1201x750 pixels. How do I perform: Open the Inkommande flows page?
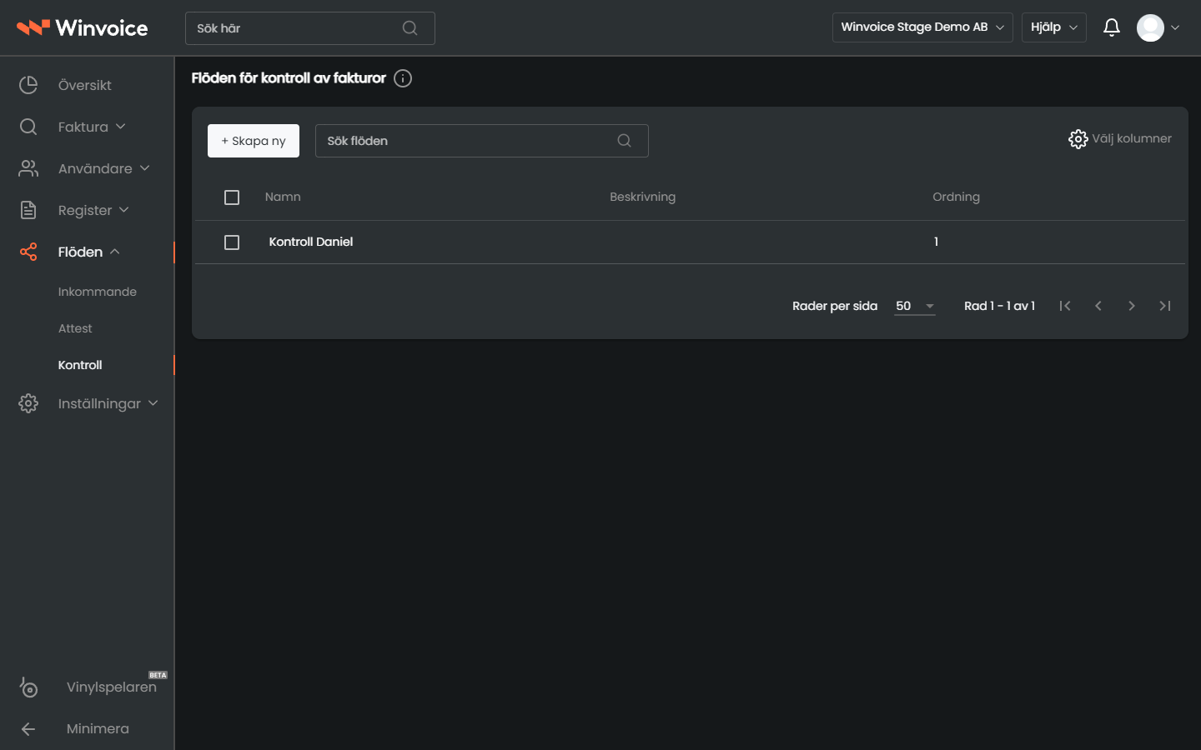[x=98, y=292]
